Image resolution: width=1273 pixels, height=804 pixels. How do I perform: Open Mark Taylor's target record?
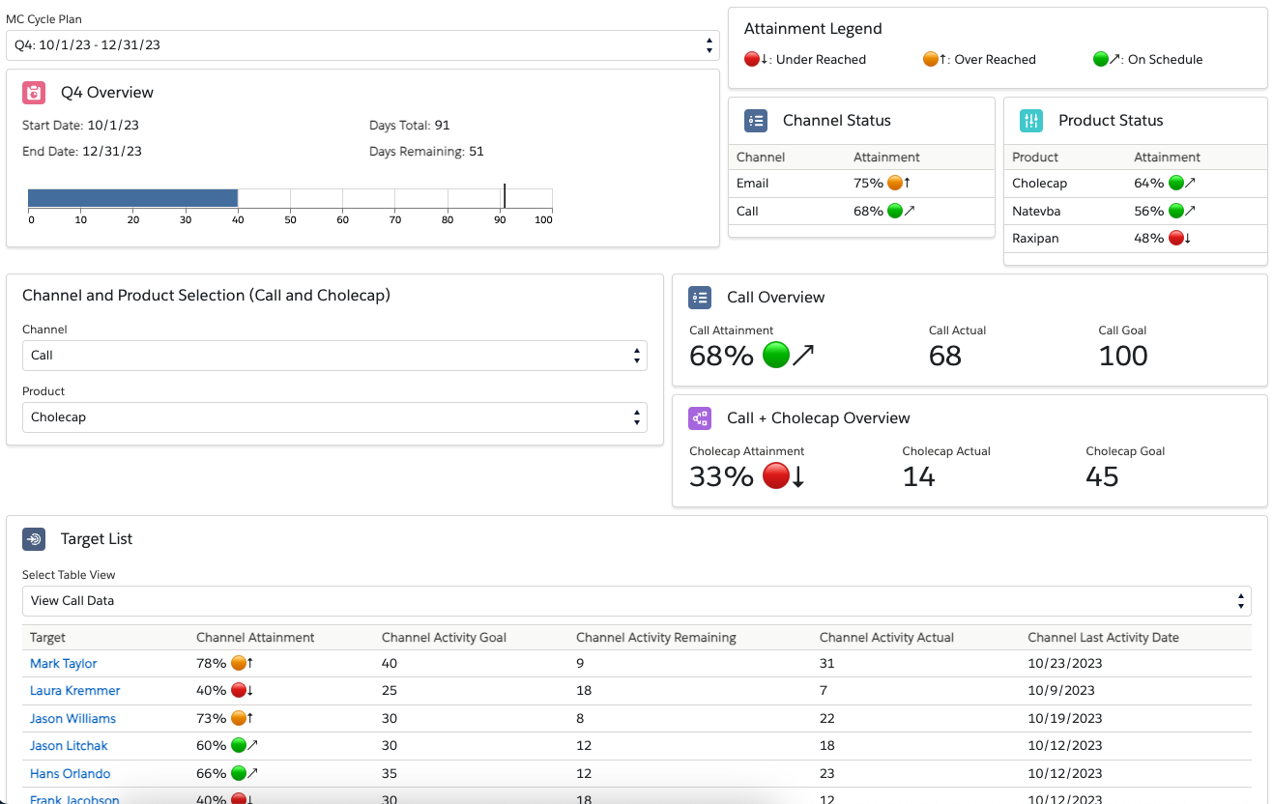pyautogui.click(x=64, y=664)
